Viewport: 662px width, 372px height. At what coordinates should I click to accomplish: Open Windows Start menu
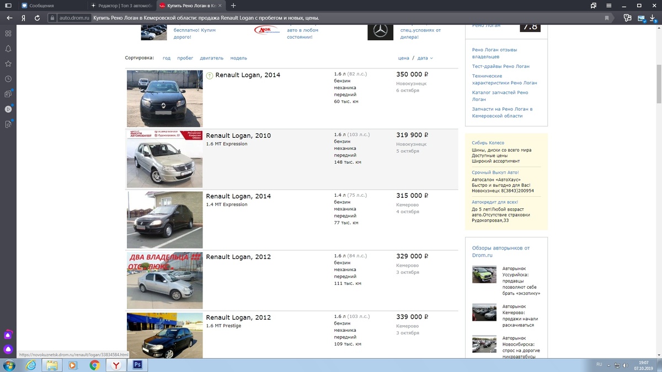coord(9,365)
